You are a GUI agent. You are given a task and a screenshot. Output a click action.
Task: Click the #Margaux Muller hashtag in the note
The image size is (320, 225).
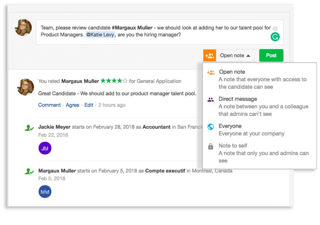coord(132,28)
